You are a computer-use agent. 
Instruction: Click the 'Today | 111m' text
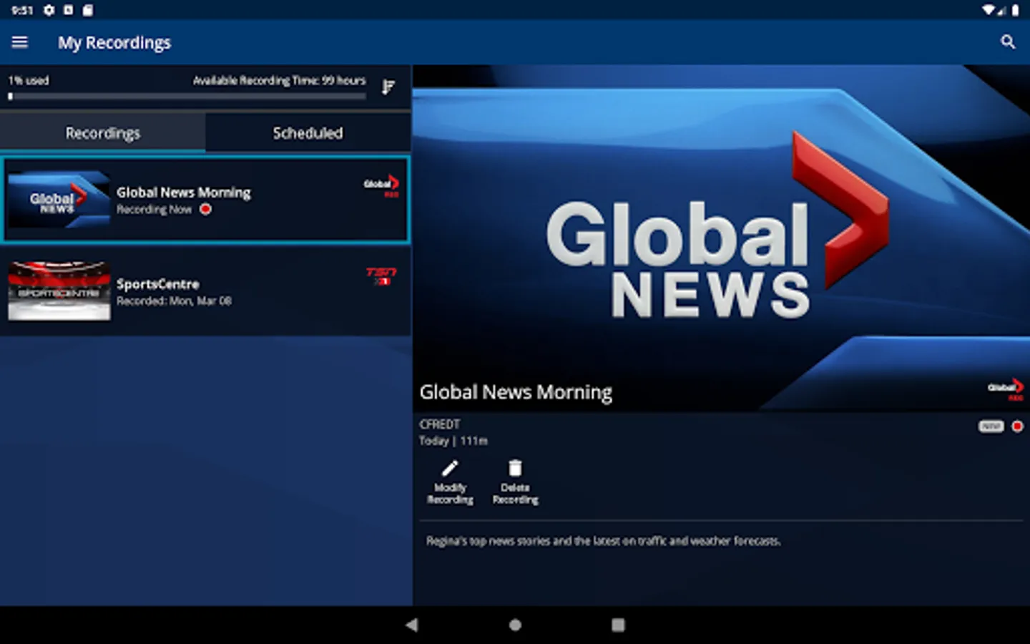[x=453, y=441]
